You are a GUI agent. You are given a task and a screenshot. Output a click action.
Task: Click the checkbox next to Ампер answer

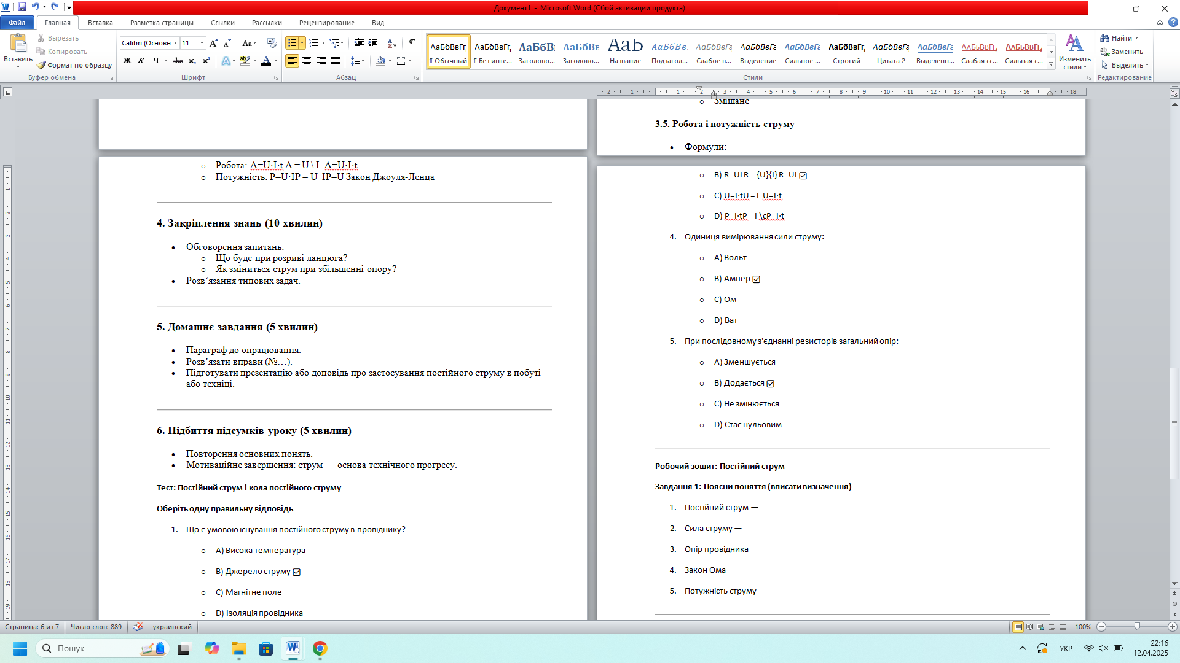pos(757,279)
